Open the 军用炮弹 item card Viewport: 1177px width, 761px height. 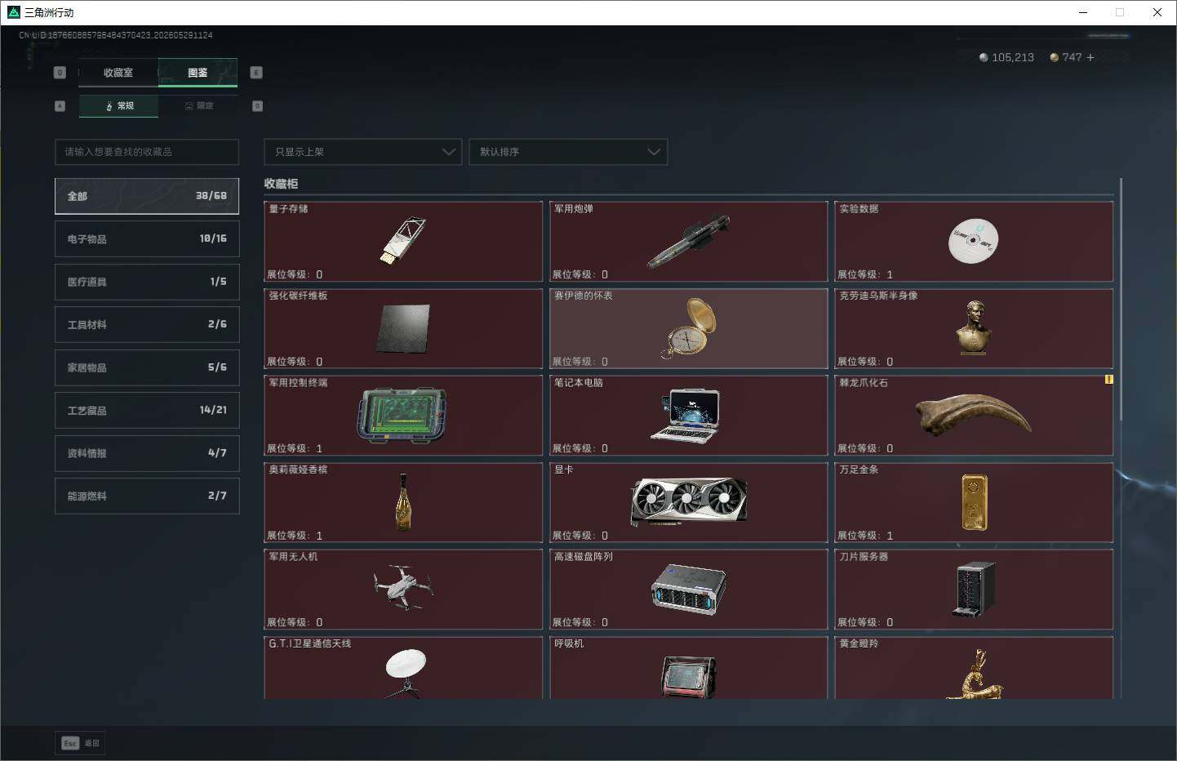point(689,242)
